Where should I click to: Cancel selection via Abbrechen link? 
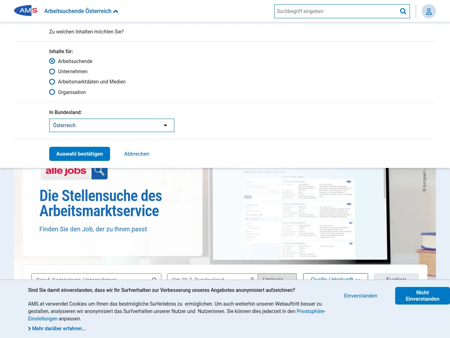coord(137,154)
